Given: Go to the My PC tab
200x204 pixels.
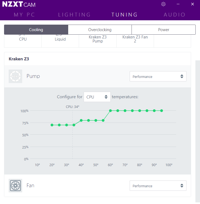Looking at the screenshot, I should coord(24,15).
